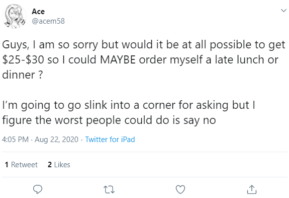Screen dimensions: 289x198
Task: Click the Aug 22, 2020 date
Action: click(x=57, y=140)
